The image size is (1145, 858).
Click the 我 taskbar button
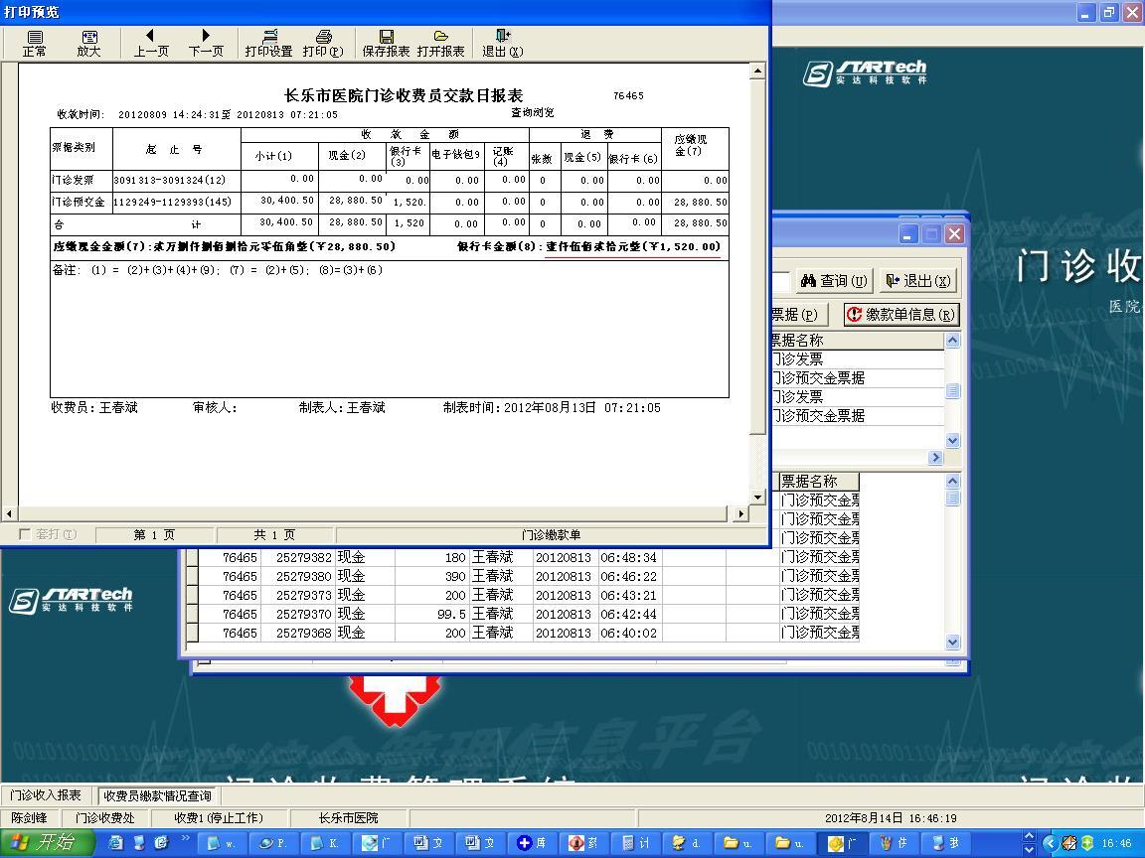pos(947,843)
